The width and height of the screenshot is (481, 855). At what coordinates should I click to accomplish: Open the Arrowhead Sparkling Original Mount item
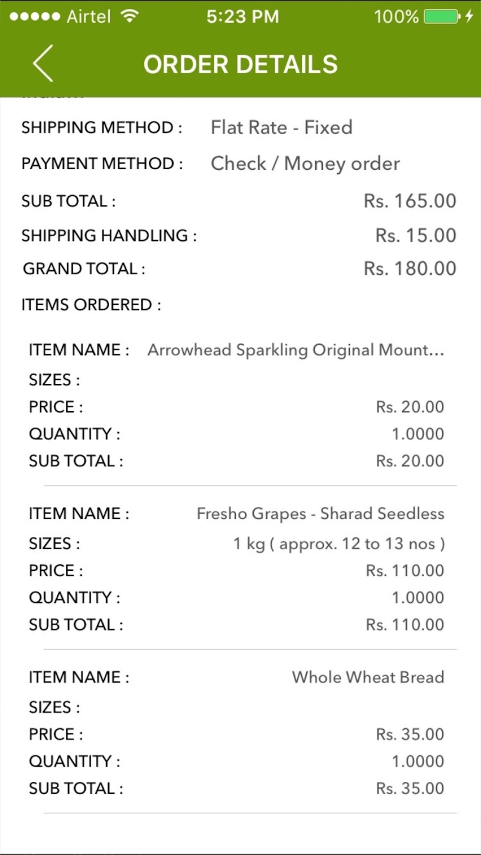296,350
